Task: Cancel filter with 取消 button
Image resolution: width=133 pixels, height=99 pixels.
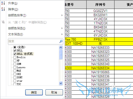Action: (54, 92)
